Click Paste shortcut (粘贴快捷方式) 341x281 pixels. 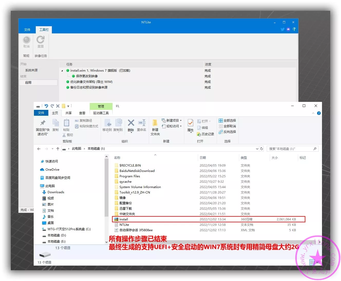87,126
